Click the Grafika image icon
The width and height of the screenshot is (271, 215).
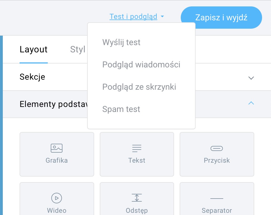(x=56, y=148)
